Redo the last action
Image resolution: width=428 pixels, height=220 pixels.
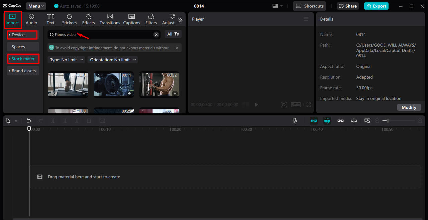(41, 121)
